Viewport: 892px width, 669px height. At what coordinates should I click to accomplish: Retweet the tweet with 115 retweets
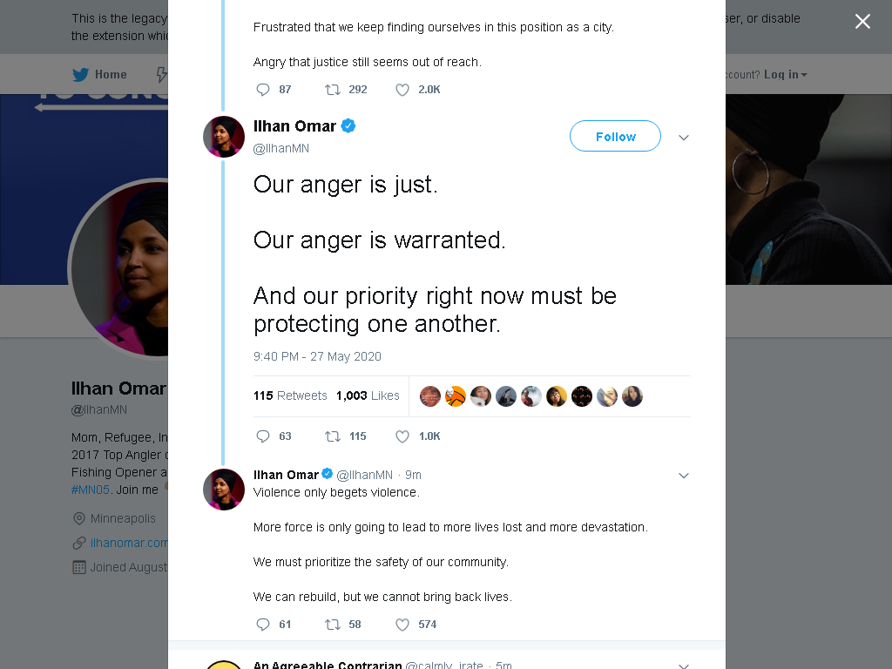(x=333, y=436)
